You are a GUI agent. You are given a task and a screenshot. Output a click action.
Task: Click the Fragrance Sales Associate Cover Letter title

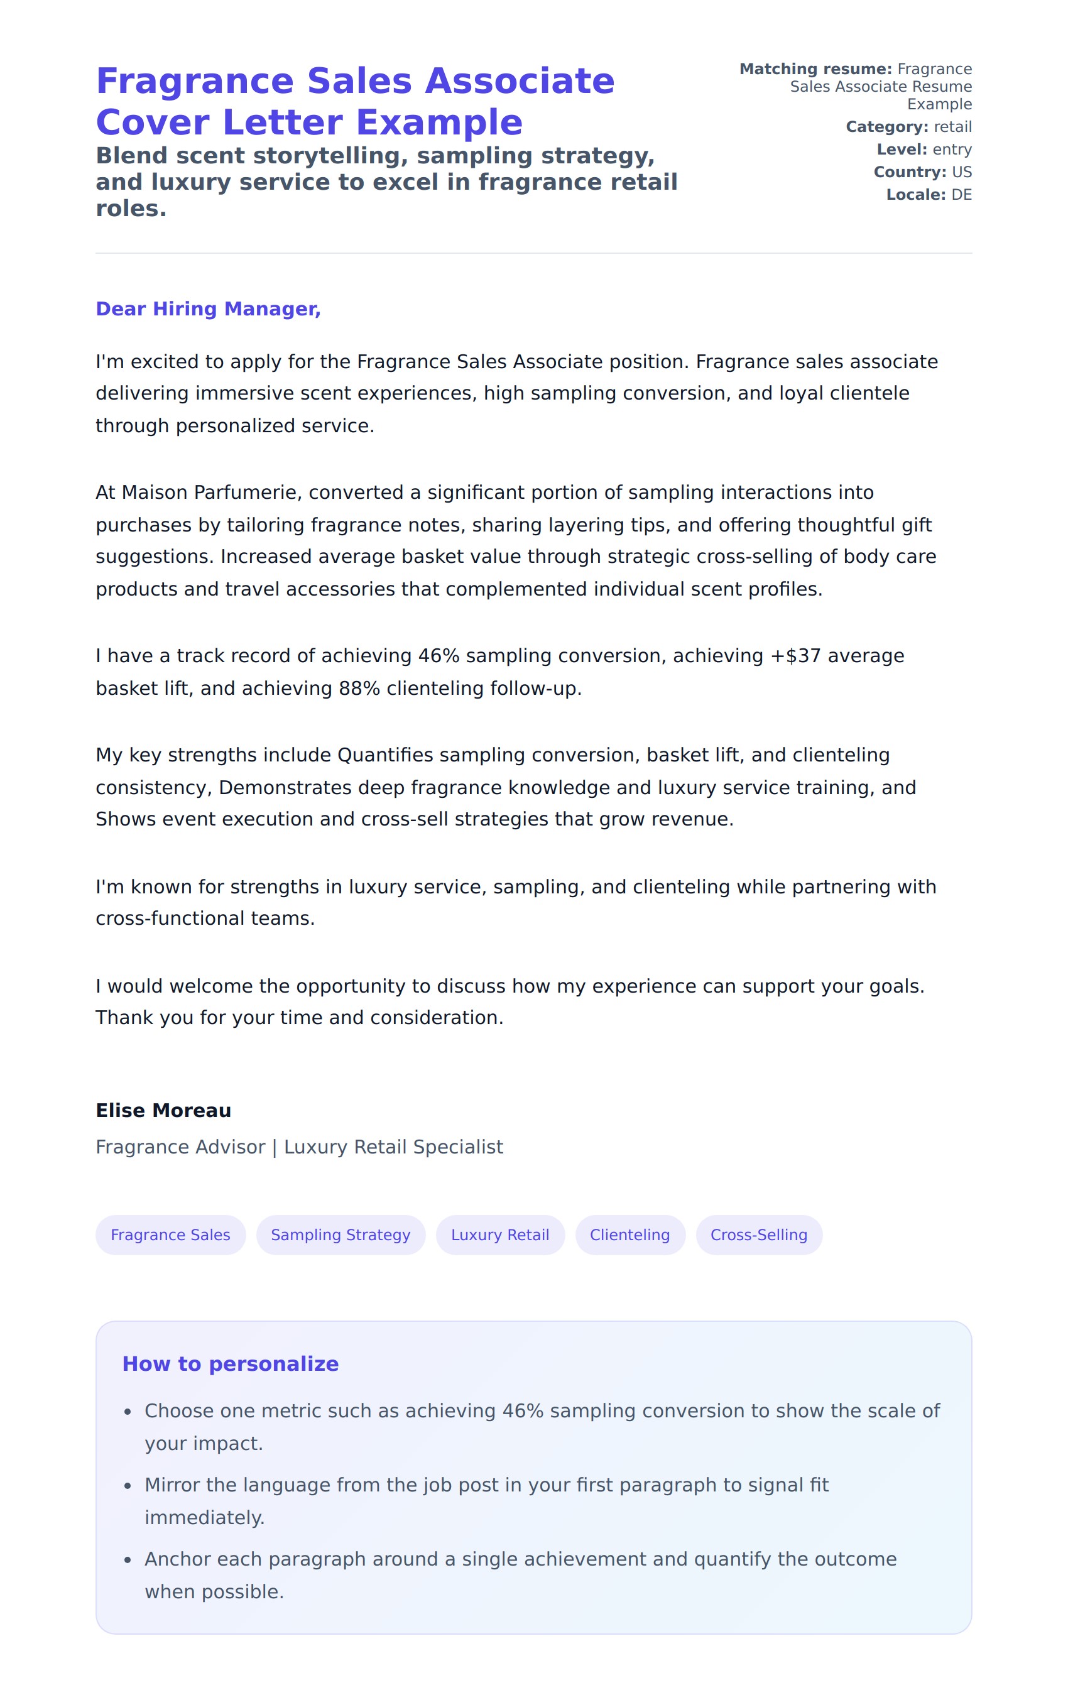coord(355,101)
